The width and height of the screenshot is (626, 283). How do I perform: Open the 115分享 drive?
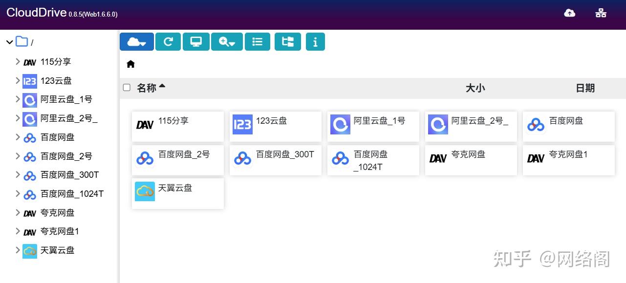click(177, 126)
